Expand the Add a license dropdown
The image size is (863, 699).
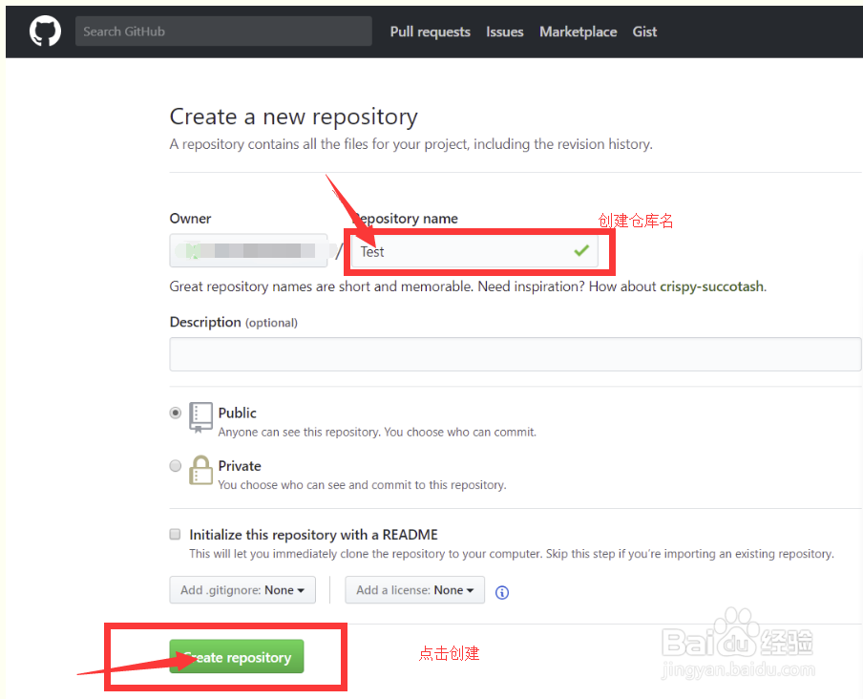pos(415,590)
